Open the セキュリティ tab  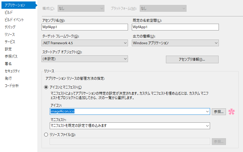pyautogui.click(x=12, y=71)
